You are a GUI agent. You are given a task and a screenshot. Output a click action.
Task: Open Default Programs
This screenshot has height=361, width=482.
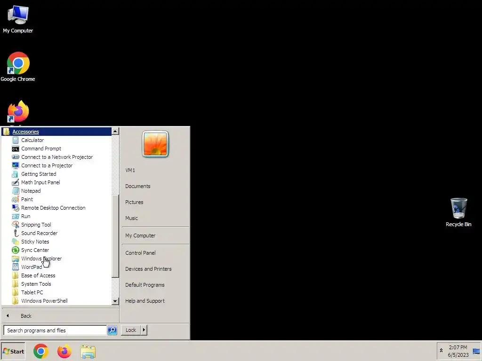click(145, 285)
